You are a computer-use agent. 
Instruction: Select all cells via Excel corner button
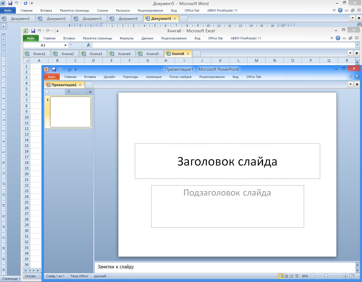click(27, 60)
